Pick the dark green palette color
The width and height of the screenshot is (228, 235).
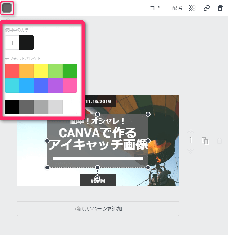[x=70, y=71]
